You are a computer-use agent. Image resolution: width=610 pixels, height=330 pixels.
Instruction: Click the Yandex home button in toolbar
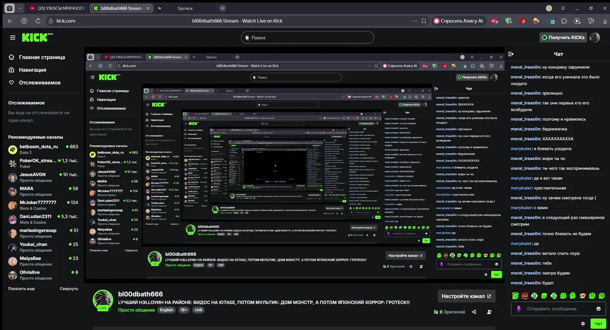(24, 21)
